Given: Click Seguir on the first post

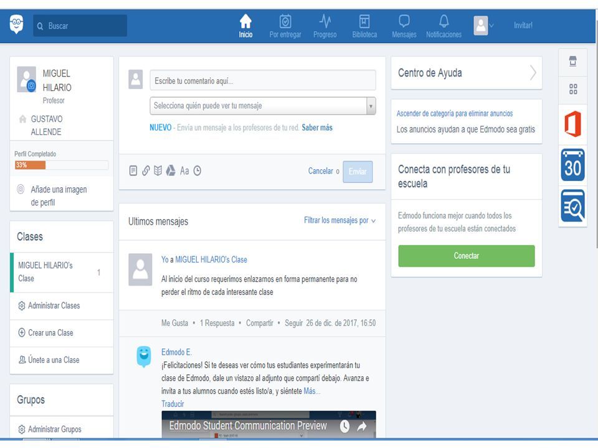Looking at the screenshot, I should click(x=293, y=323).
